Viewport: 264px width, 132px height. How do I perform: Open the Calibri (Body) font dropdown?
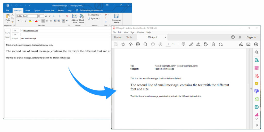click(36, 16)
